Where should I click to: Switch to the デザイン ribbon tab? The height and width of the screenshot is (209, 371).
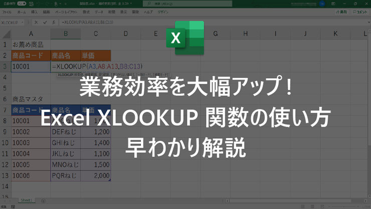[x=163, y=12]
